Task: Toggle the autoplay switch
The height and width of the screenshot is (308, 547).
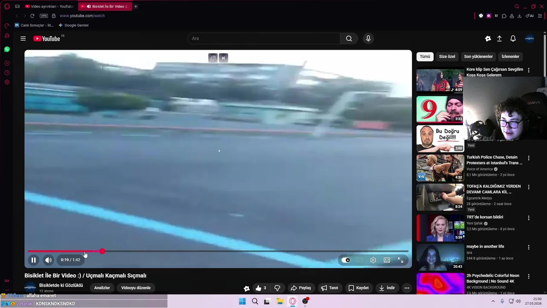Action: (x=346, y=260)
